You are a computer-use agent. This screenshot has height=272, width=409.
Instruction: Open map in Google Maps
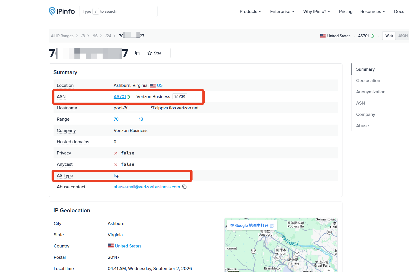(x=252, y=225)
